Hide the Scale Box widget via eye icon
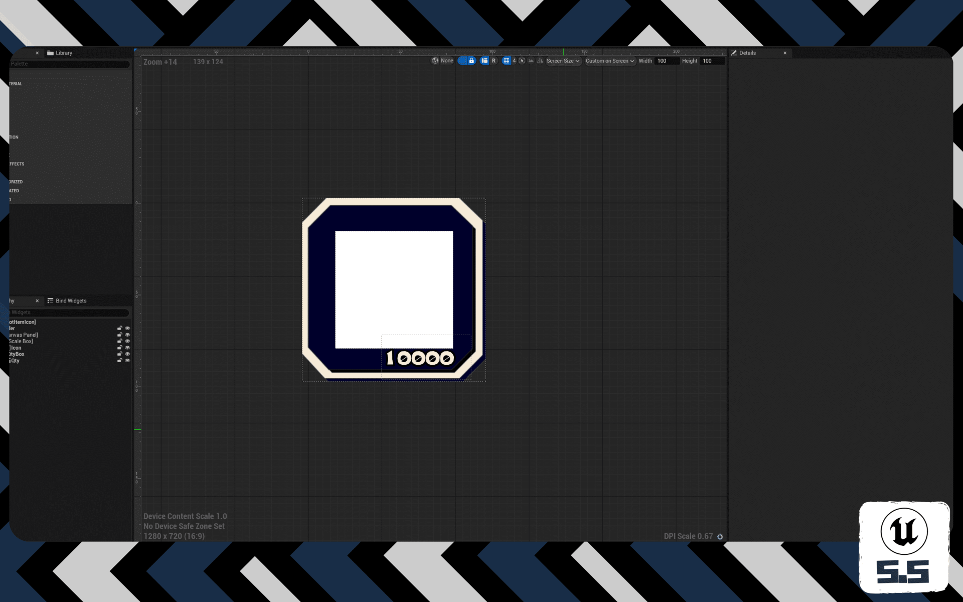 [x=127, y=341]
